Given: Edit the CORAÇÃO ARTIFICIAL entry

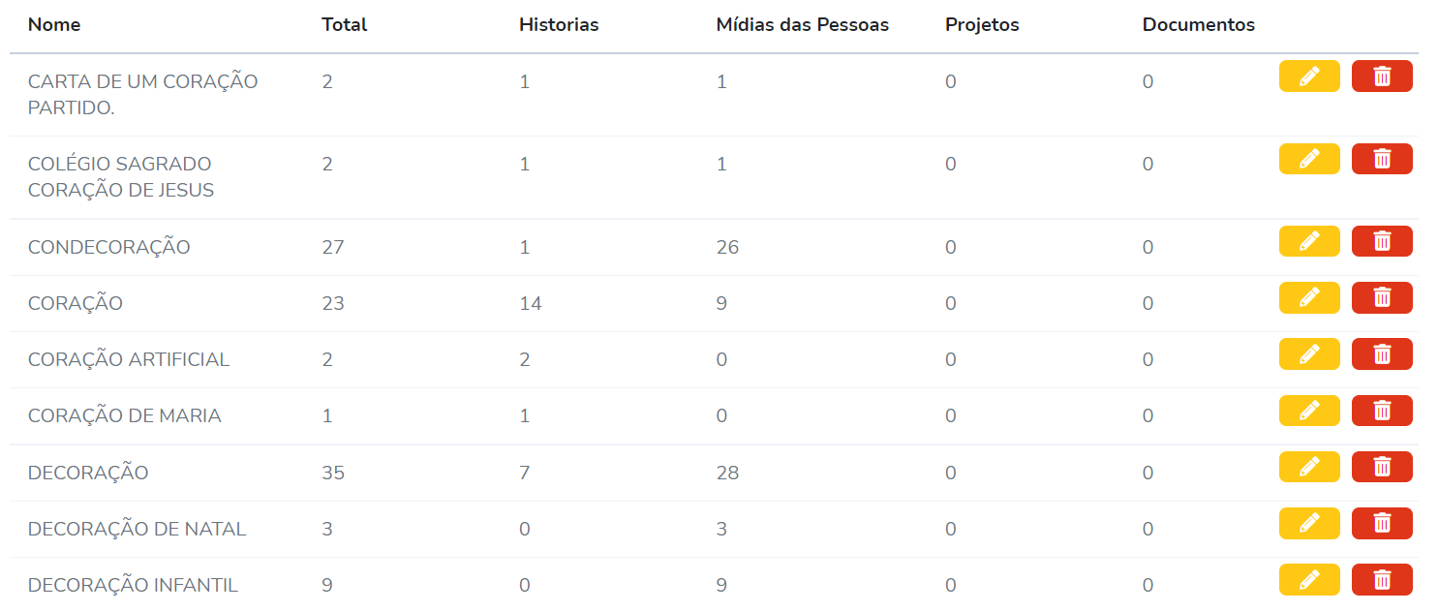Looking at the screenshot, I should [1309, 354].
